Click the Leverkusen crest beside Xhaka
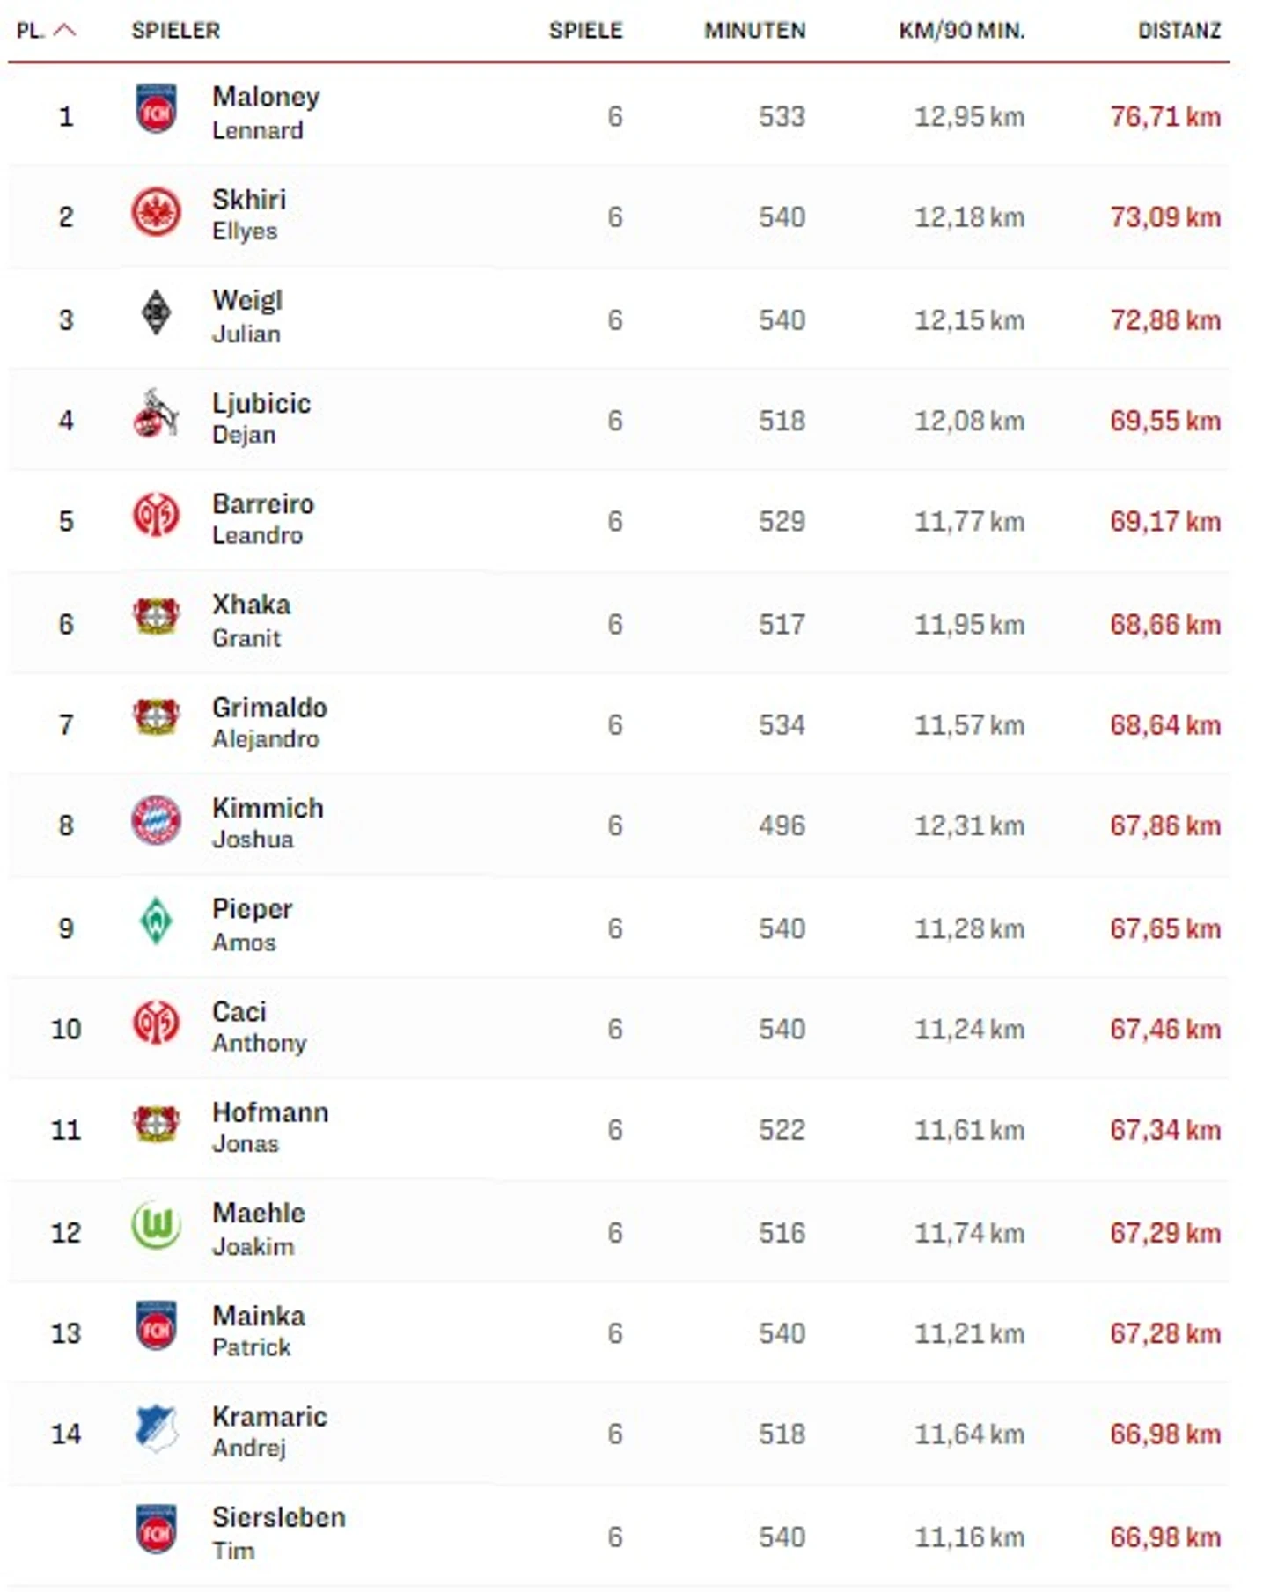 click(x=156, y=617)
